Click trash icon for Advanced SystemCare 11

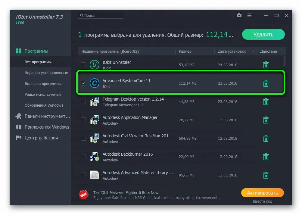click(266, 83)
